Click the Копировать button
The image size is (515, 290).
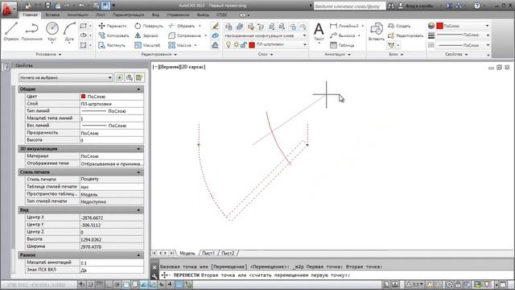point(113,35)
